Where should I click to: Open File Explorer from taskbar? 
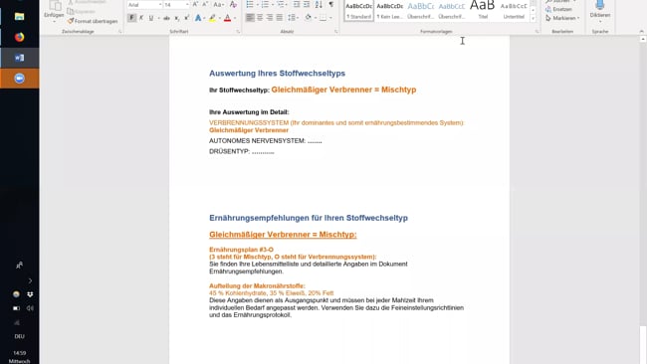coord(19,17)
